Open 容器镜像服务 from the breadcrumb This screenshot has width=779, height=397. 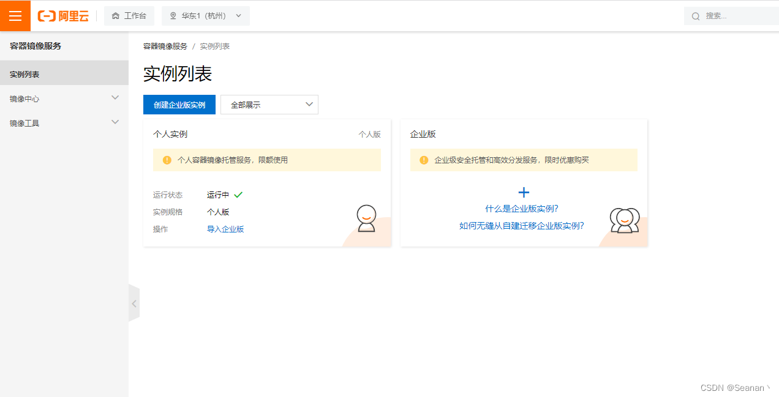coord(165,45)
